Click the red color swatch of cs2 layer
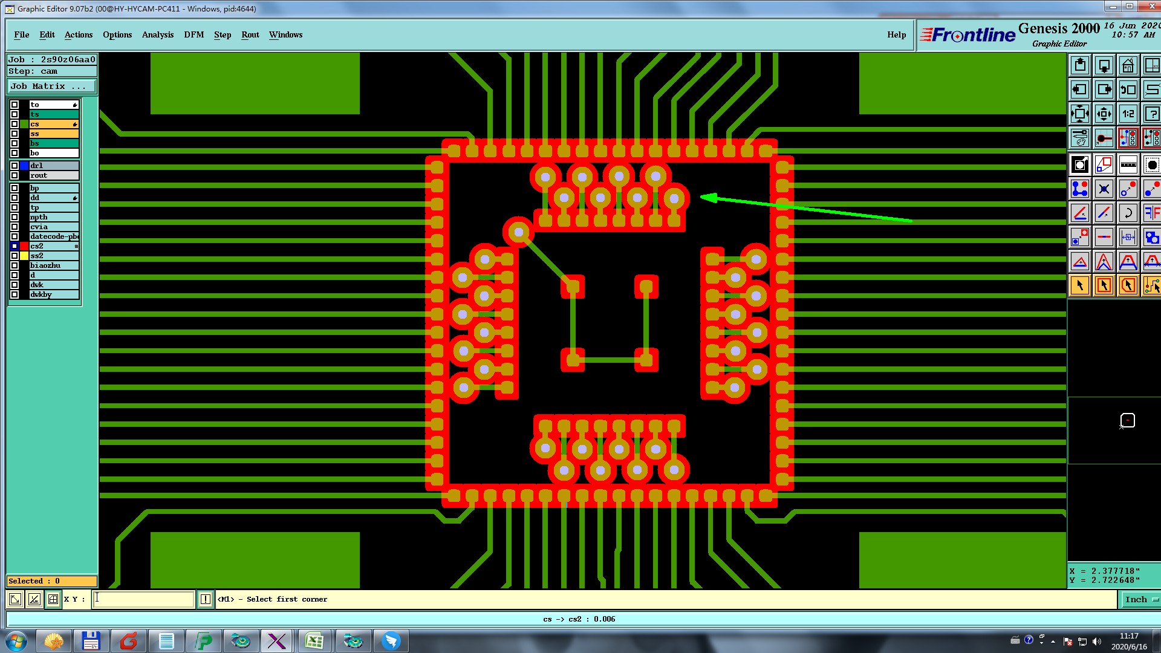The height and width of the screenshot is (653, 1161). pos(24,246)
